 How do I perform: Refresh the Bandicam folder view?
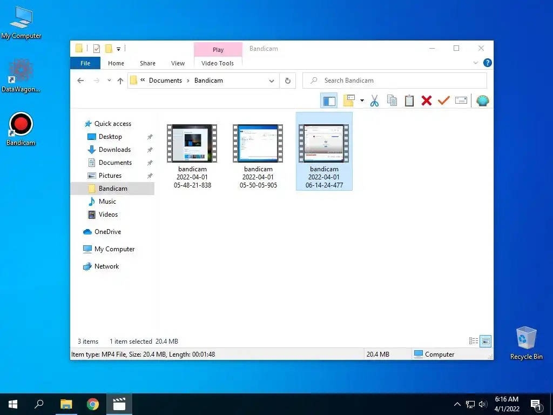click(288, 81)
